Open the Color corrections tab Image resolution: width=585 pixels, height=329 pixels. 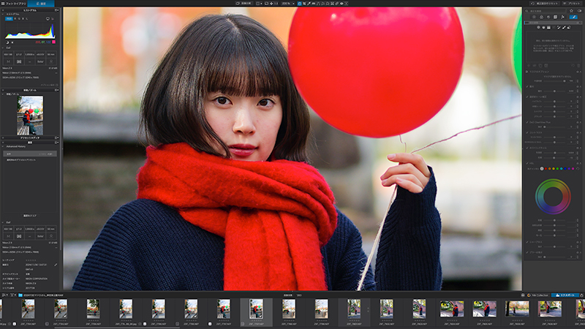[541, 17]
